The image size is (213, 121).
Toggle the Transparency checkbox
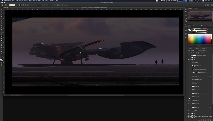point(62,5)
